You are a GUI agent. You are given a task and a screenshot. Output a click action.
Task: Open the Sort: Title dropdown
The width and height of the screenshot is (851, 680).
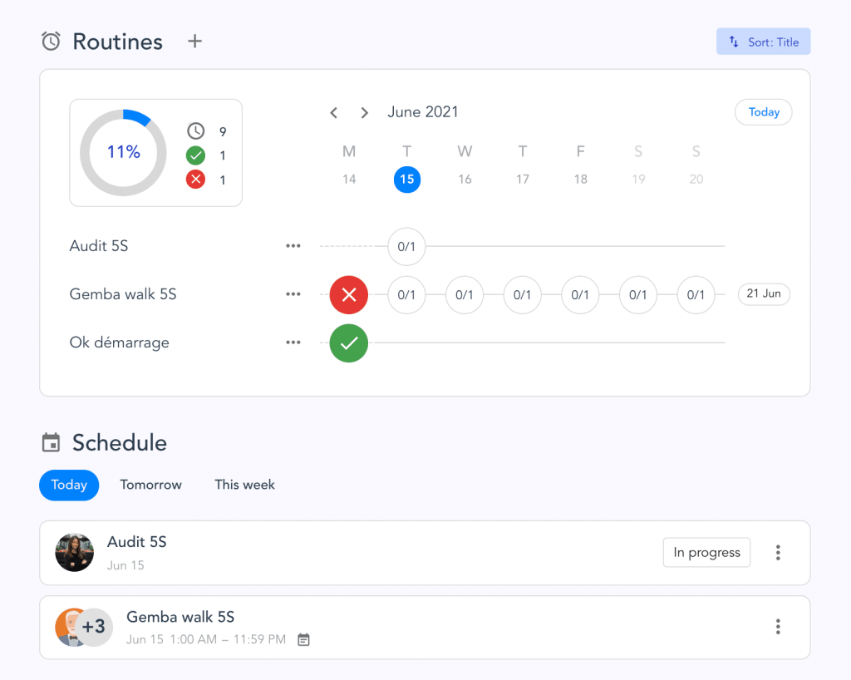(x=763, y=42)
